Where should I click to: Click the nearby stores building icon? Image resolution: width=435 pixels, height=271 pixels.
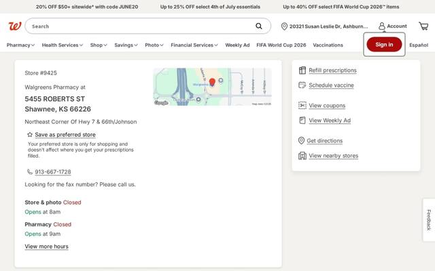pos(302,156)
